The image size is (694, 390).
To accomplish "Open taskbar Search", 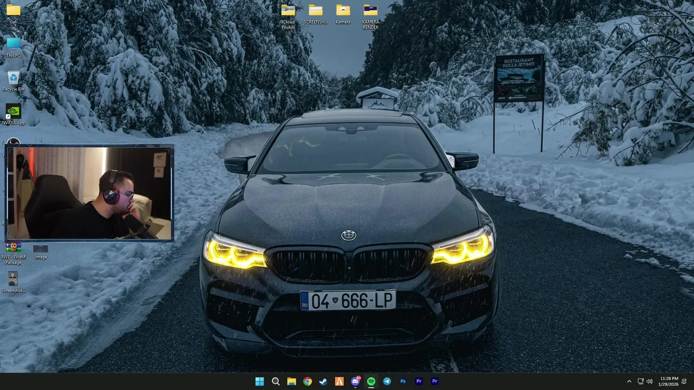I will tap(275, 381).
